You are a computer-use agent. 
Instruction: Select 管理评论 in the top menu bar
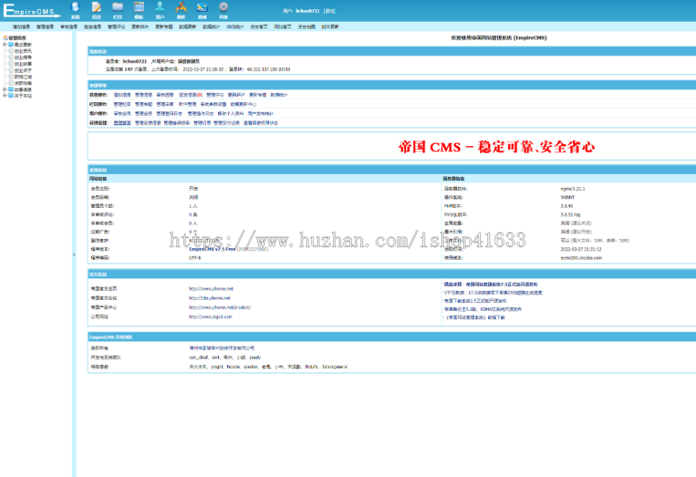tap(116, 26)
